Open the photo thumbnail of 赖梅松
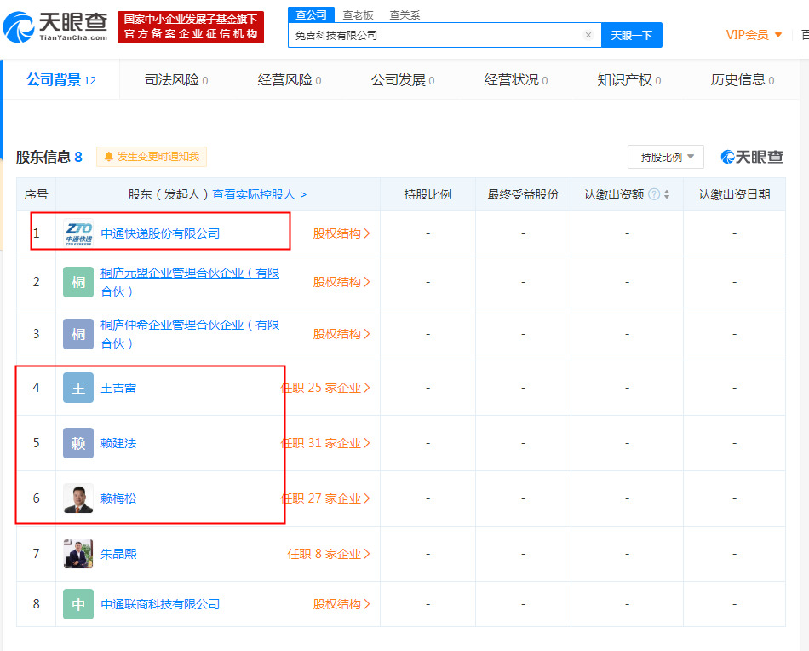809x651 pixels. click(77, 498)
